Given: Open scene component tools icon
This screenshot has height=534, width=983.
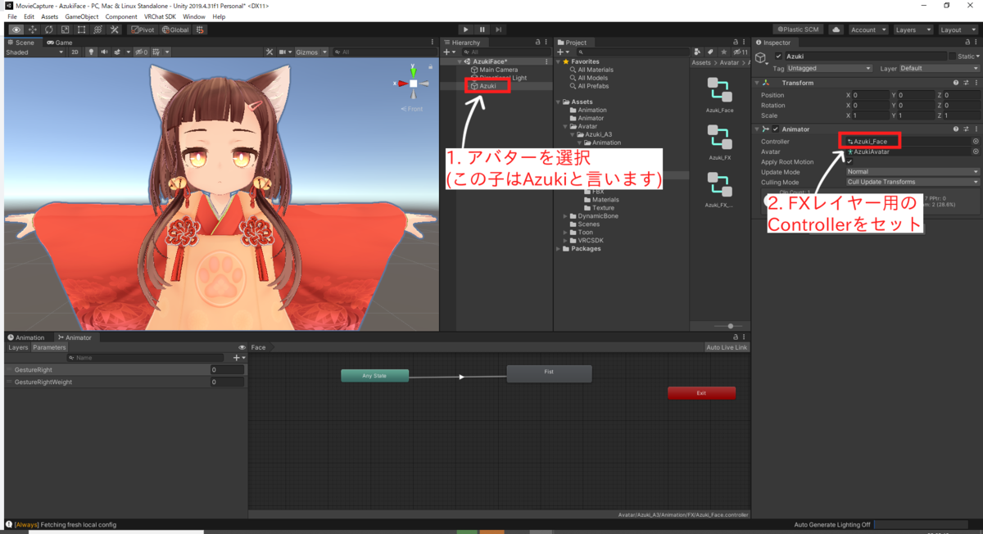Looking at the screenshot, I should [x=270, y=52].
